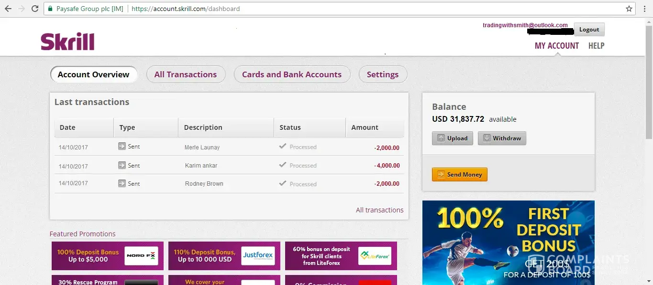Viewport: 653px width, 285px height.
Task: Open the 'We cover your' promotion banner
Action: (224, 280)
